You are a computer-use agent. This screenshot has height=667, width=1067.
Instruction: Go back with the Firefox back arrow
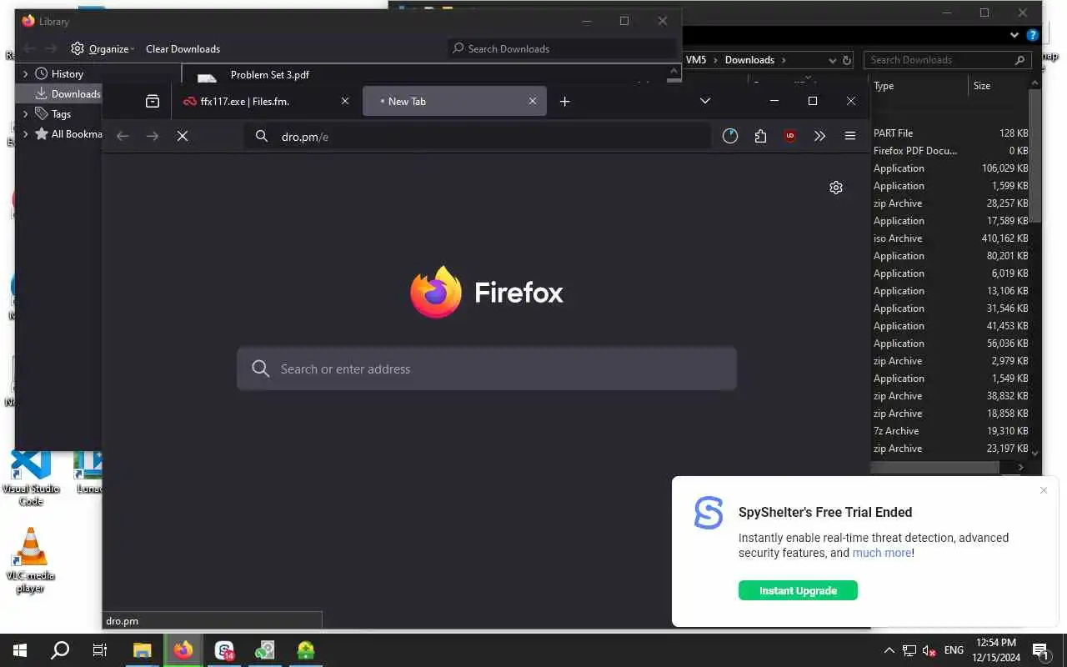tap(123, 136)
